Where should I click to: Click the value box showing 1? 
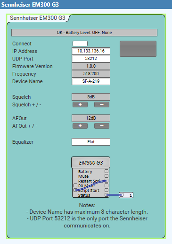pyautogui.click(x=126, y=195)
